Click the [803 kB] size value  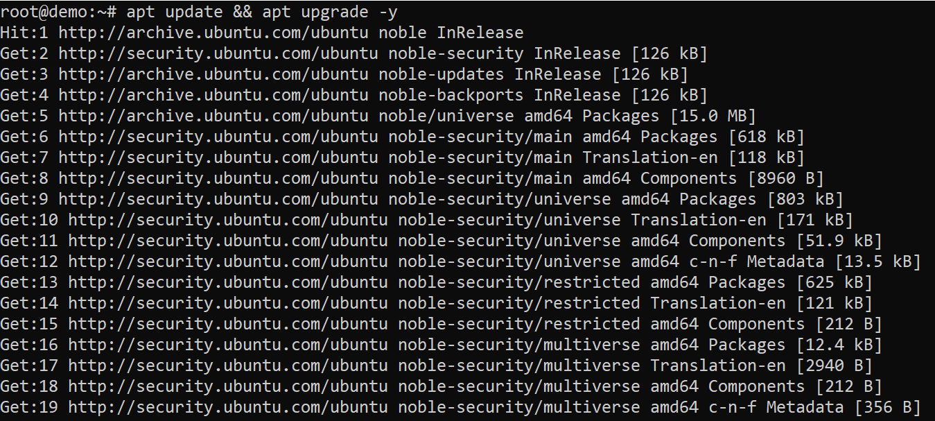pos(804,199)
